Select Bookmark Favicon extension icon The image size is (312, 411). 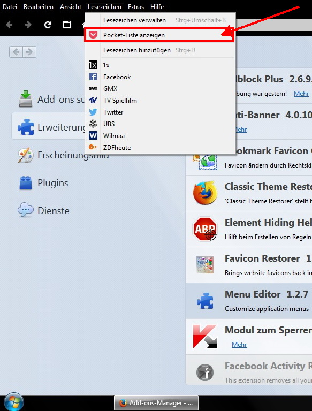[x=206, y=161]
